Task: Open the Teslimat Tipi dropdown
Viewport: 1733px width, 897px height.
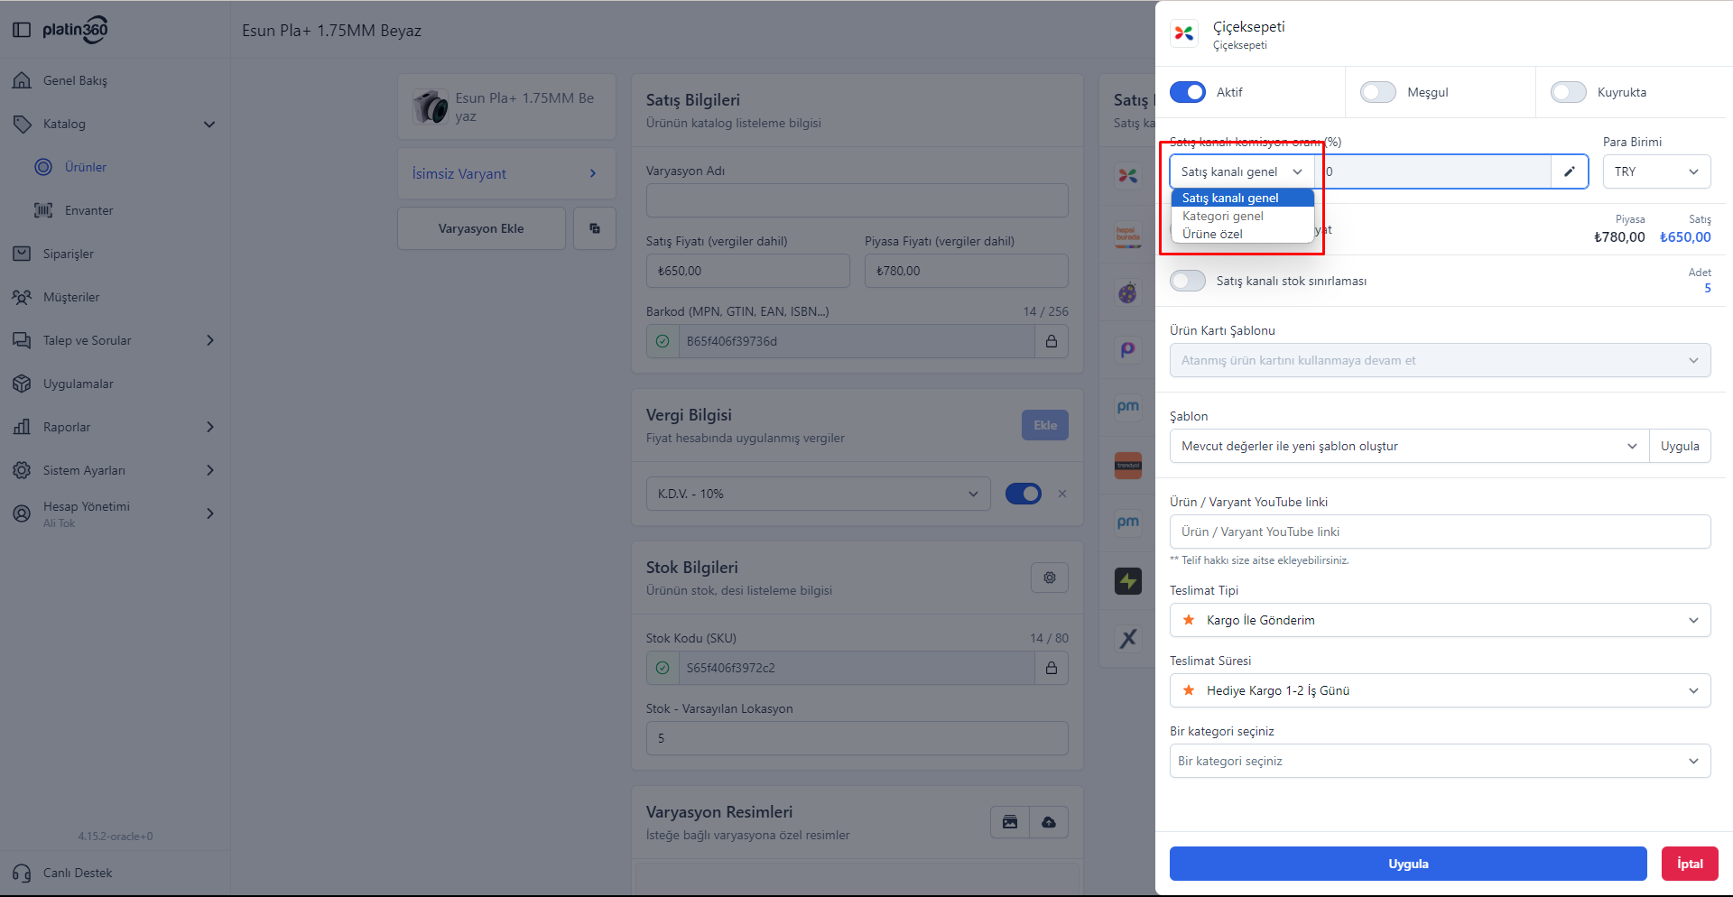Action: 1441,620
